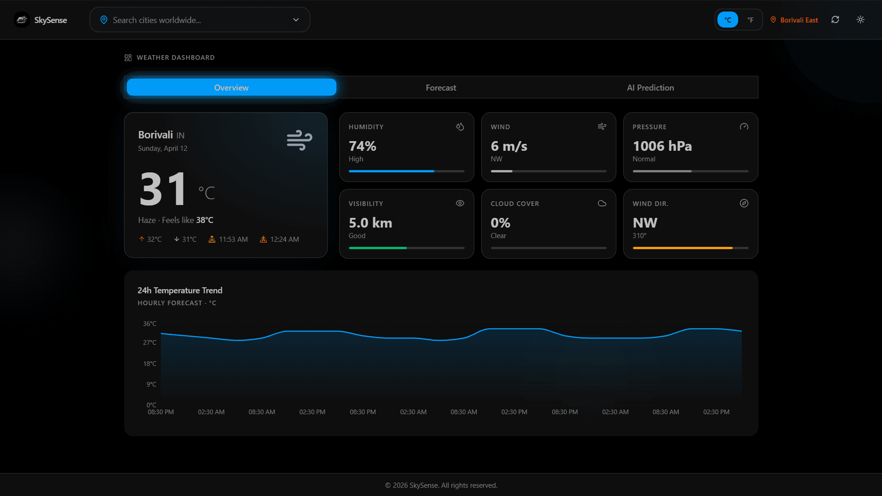The height and width of the screenshot is (496, 882).
Task: Click the location pin in search box
Action: point(104,20)
